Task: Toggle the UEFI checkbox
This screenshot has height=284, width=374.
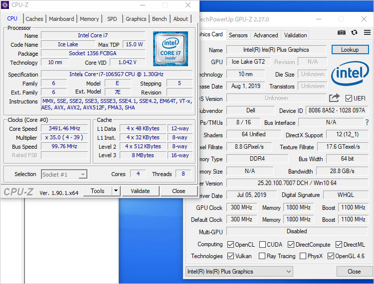Action: [x=349, y=98]
